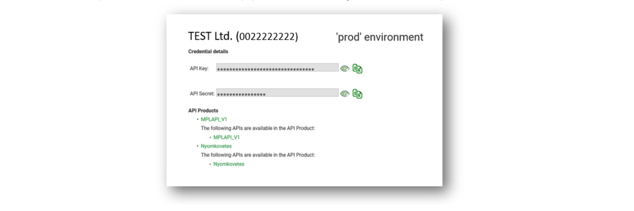Copy the API Secret to clipboard
This screenshot has height=211, width=634.
[x=358, y=93]
